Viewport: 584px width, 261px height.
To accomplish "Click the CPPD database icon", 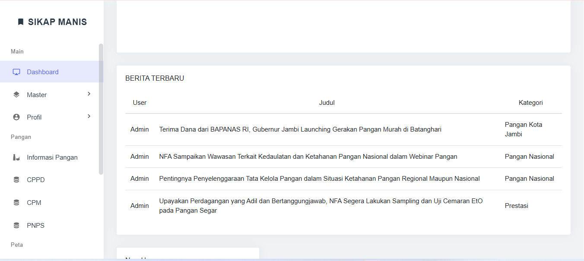I will (x=16, y=180).
